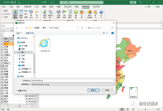Uncheck the eCharts checkbox
This screenshot has height=111, width=163.
[x=2, y=14]
